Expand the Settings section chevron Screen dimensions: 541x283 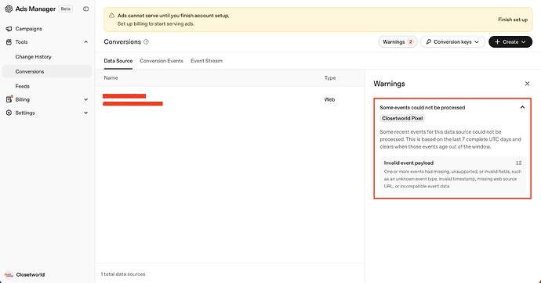point(86,113)
